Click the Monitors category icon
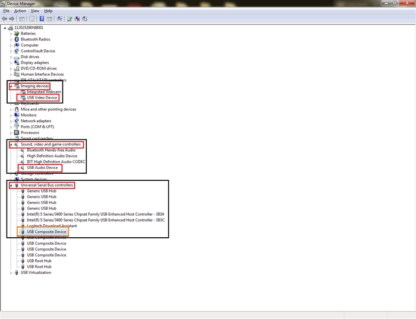 tap(17, 115)
